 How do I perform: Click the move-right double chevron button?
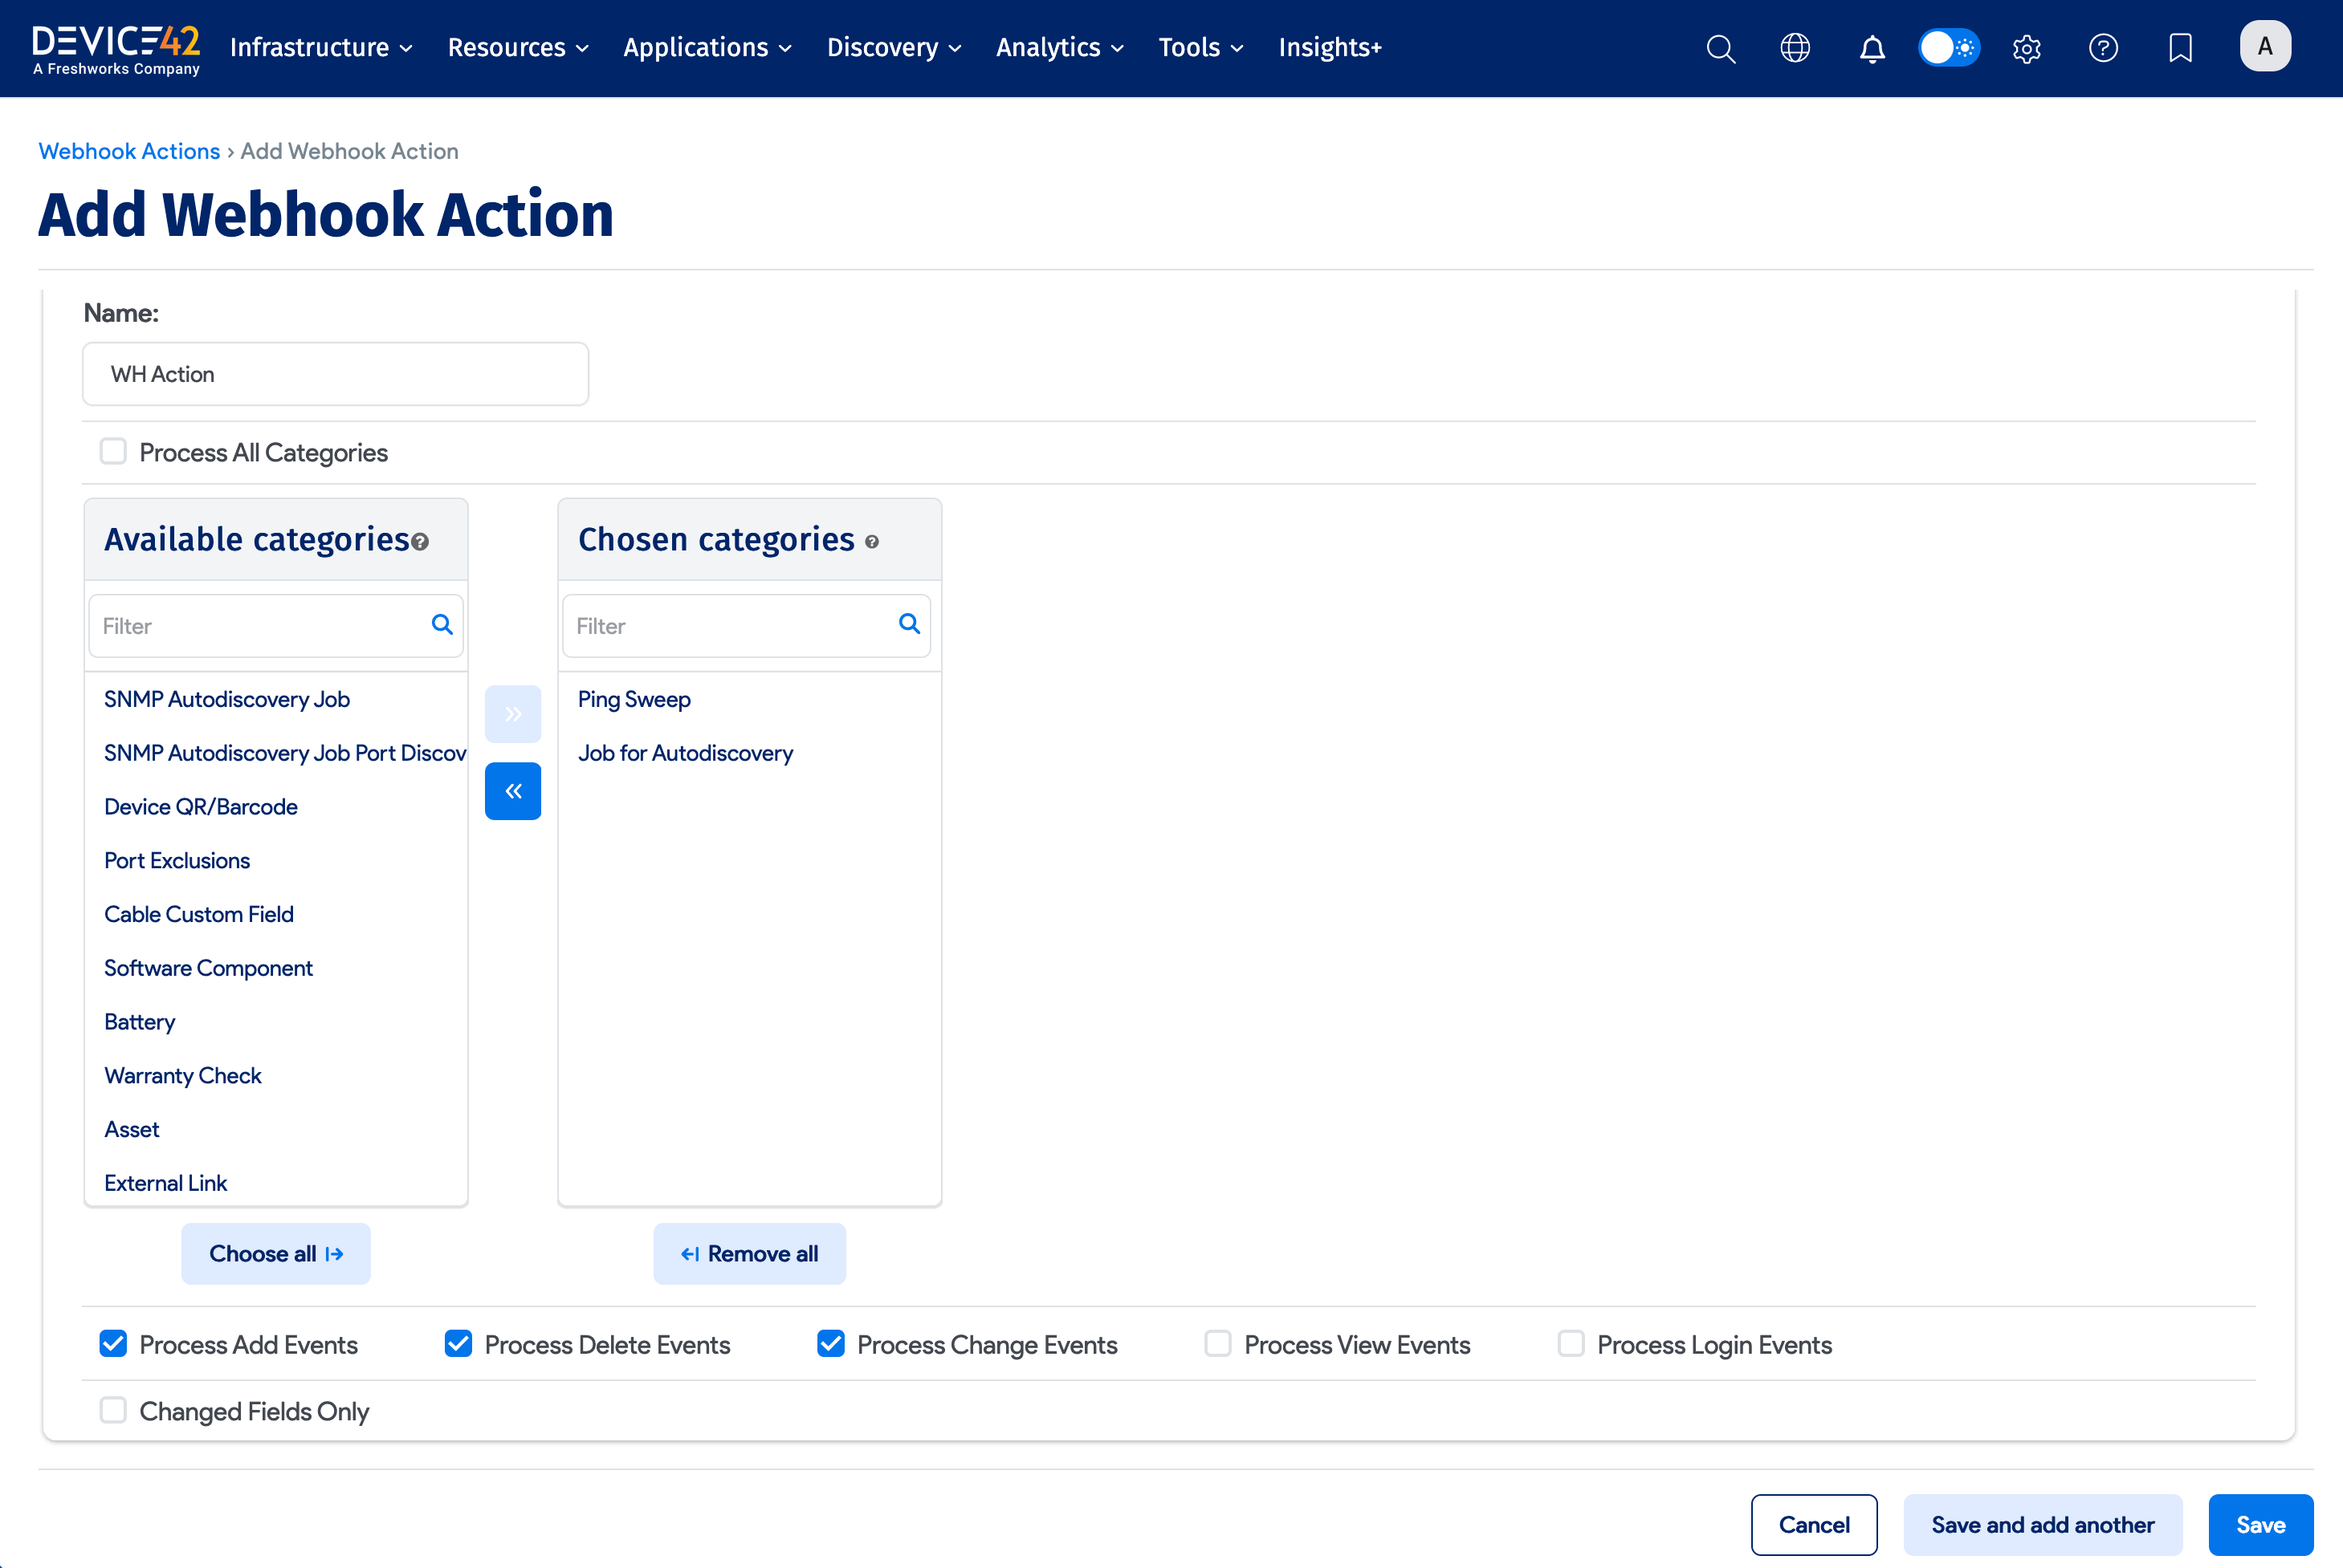513,714
